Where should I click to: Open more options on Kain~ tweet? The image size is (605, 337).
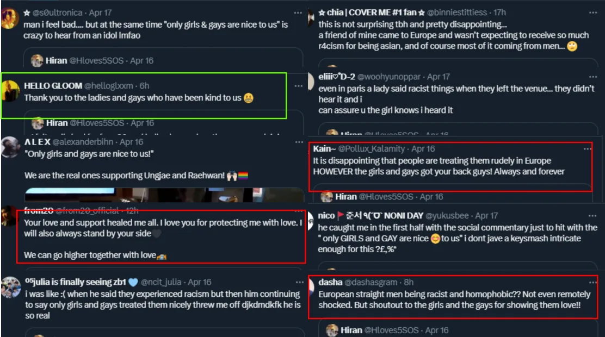pos(587,149)
